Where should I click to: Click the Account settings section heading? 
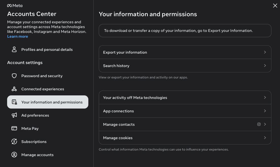pos(25,63)
